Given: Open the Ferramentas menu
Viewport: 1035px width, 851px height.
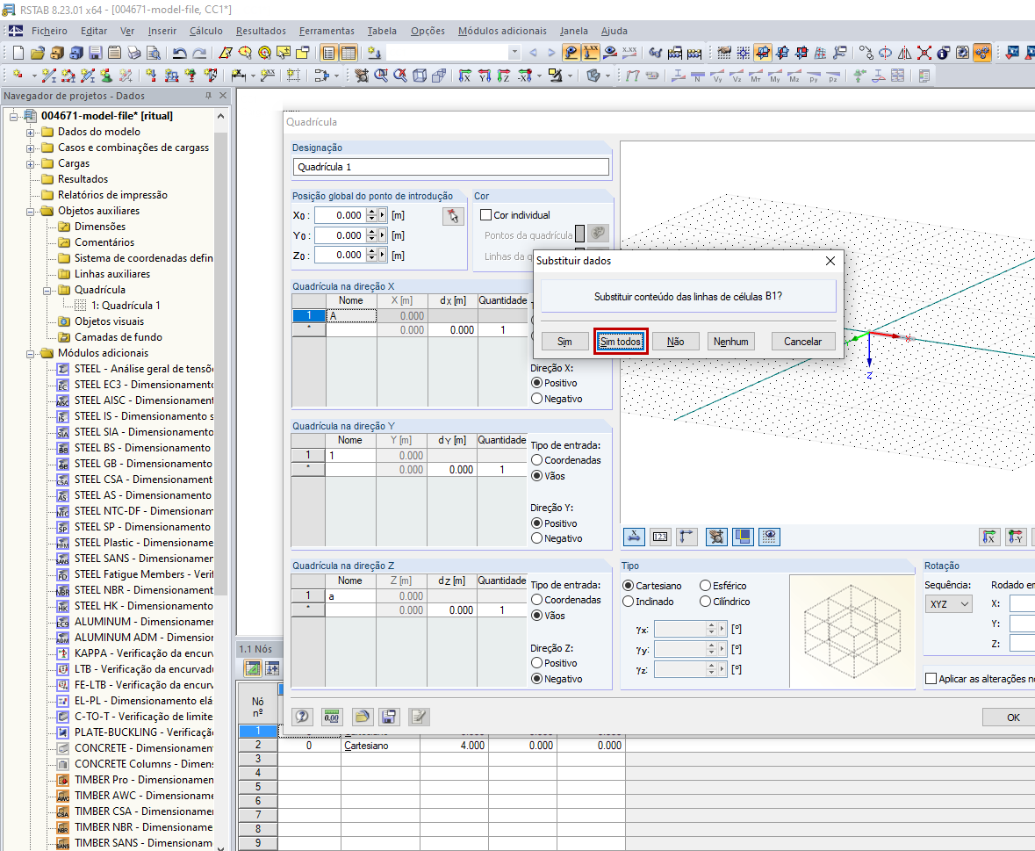Looking at the screenshot, I should (x=327, y=31).
